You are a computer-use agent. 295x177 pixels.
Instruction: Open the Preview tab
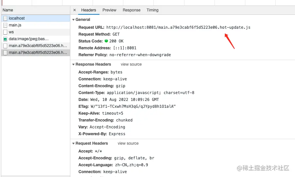pyautogui.click(x=109, y=10)
